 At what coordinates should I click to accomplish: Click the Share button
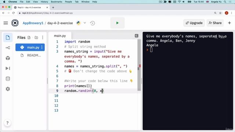[x=215, y=23]
